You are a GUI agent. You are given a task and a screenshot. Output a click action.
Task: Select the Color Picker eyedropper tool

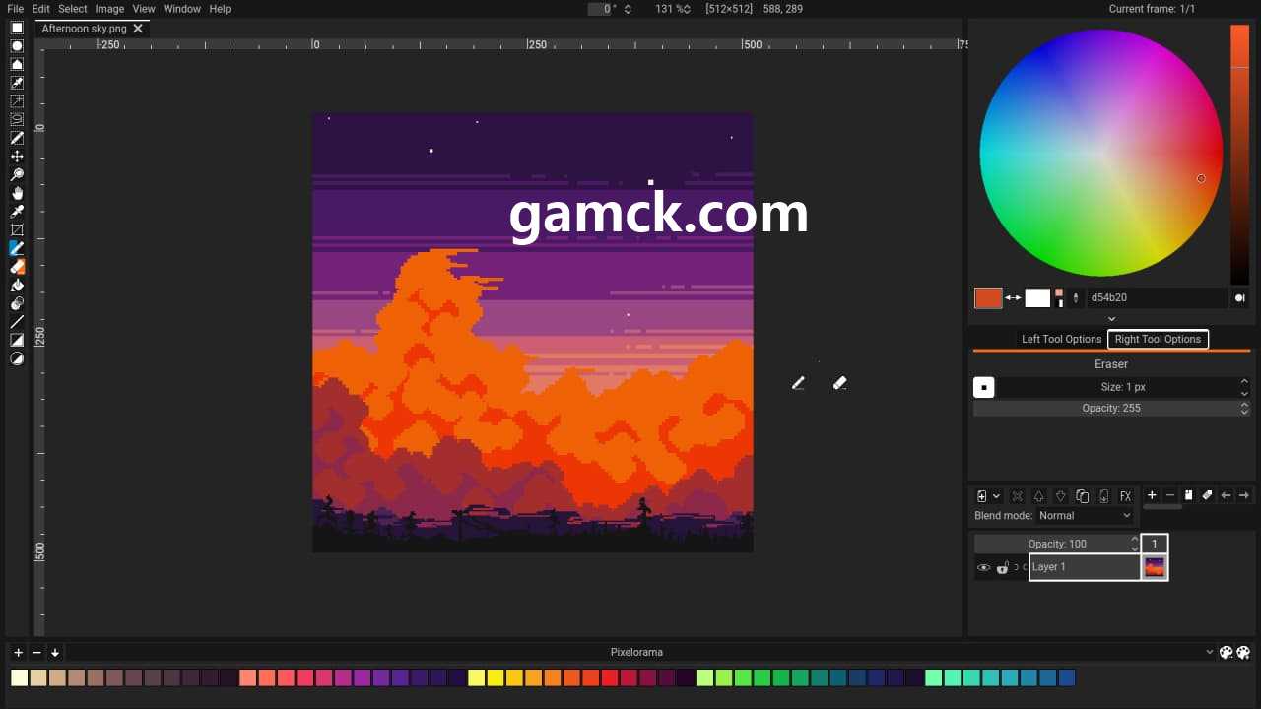(17, 212)
